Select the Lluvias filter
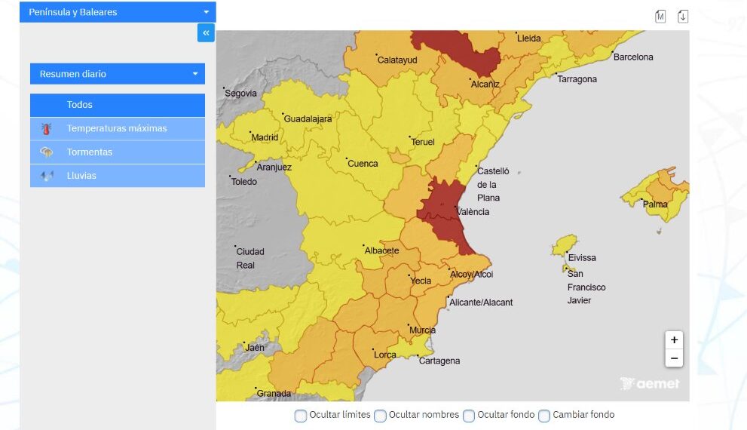Viewport: 747px width, 430px height. pos(117,176)
